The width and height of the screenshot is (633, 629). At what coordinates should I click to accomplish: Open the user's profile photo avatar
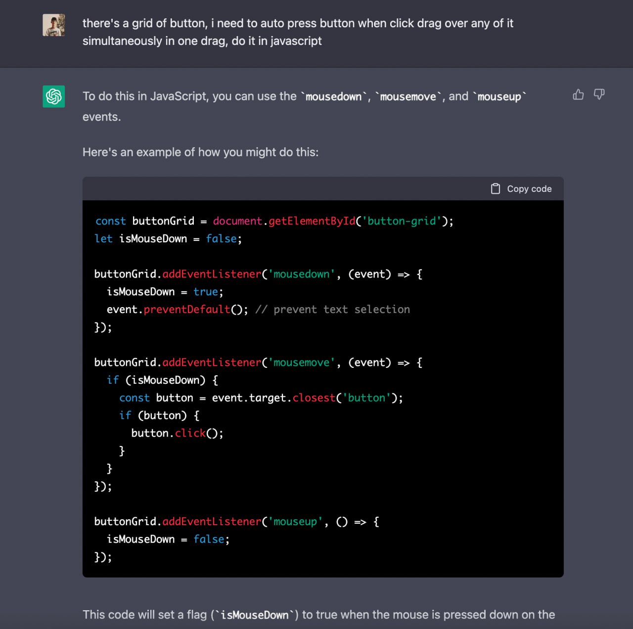53,25
